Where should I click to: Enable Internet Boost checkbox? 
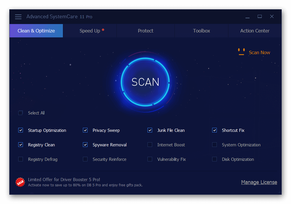(150, 145)
